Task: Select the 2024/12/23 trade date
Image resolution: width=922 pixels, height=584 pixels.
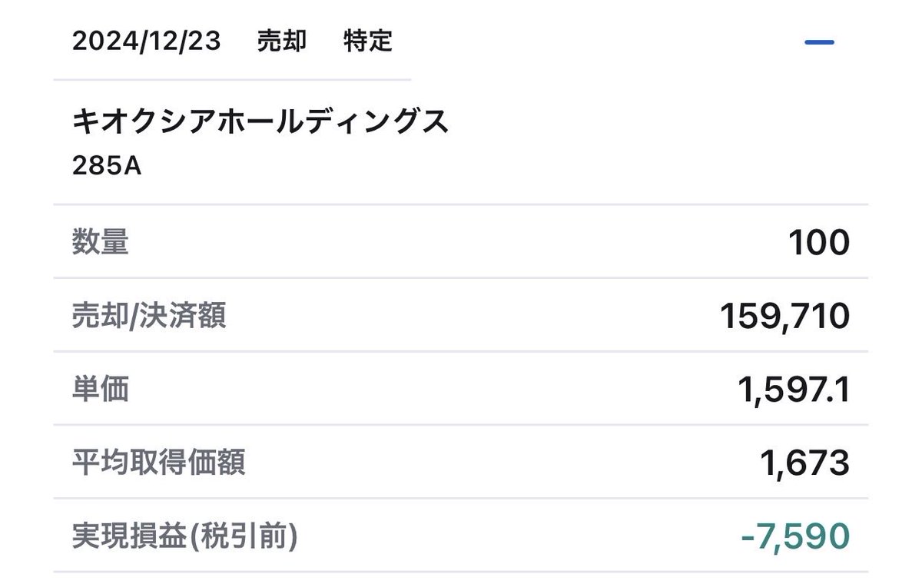Action: tap(147, 41)
